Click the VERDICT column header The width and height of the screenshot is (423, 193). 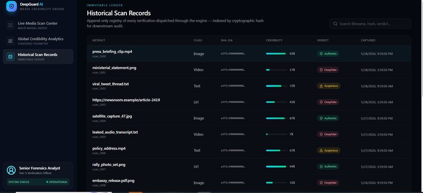pyautogui.click(x=322, y=40)
